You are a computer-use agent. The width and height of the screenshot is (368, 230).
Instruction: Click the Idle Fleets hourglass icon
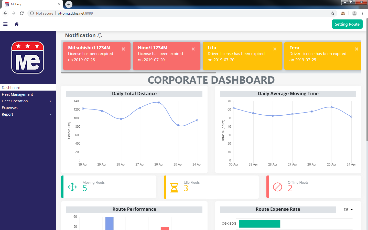(174, 188)
